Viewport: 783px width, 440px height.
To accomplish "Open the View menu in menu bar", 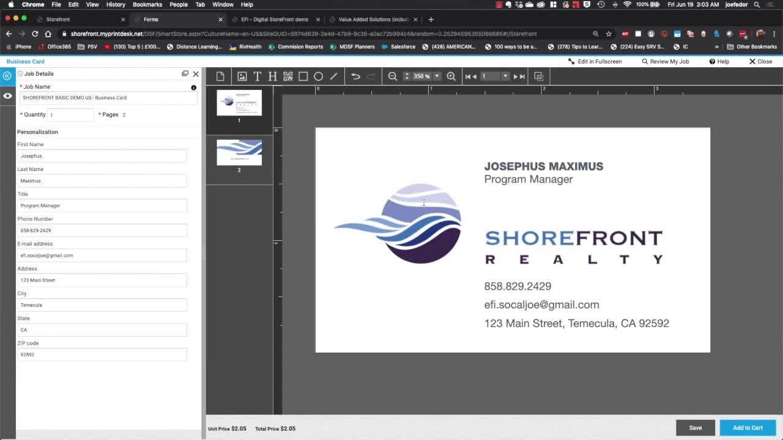I will click(x=92, y=4).
